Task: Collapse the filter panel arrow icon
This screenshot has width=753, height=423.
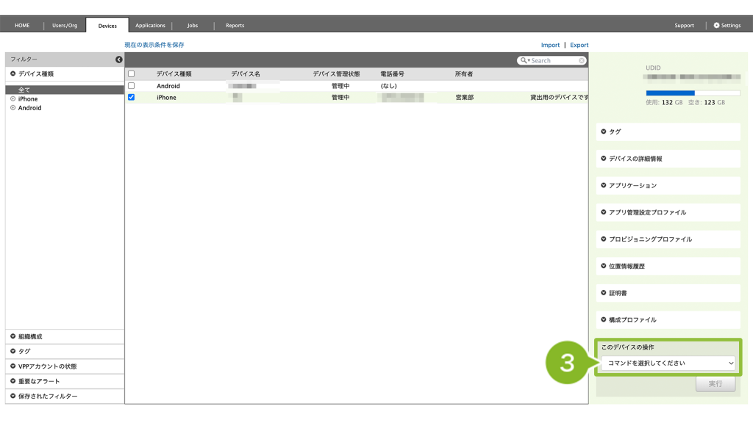Action: point(118,59)
